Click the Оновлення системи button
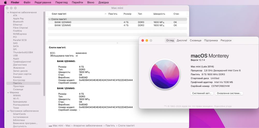The width and height of the screenshot is (259, 128). [229, 93]
